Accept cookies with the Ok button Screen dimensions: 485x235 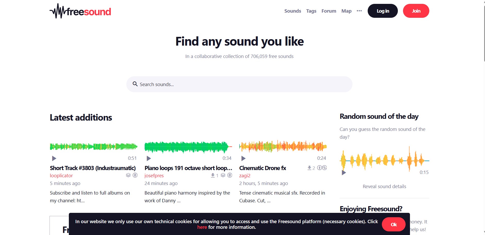(393, 224)
